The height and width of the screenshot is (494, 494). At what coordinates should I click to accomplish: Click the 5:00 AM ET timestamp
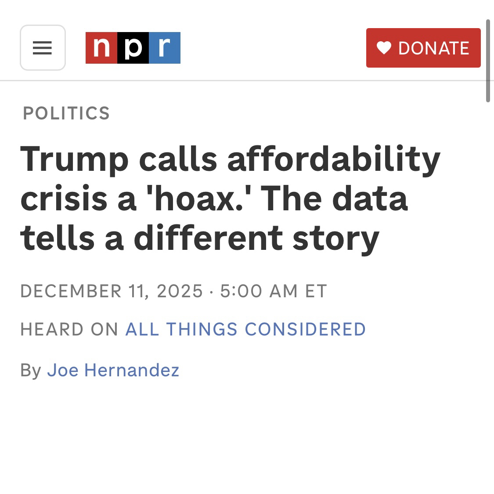[x=274, y=291]
